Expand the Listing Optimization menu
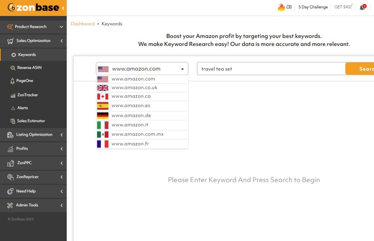Viewport: 374px width, 241px height. coord(61,135)
